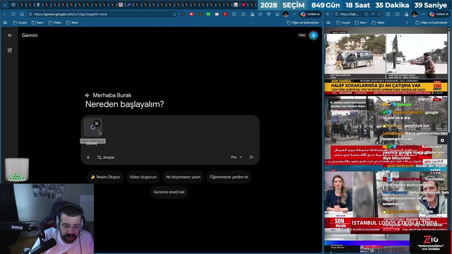Click the prompt text field containing "buran"
Image resolution: width=452 pixels, height=254 pixels.
[169, 144]
